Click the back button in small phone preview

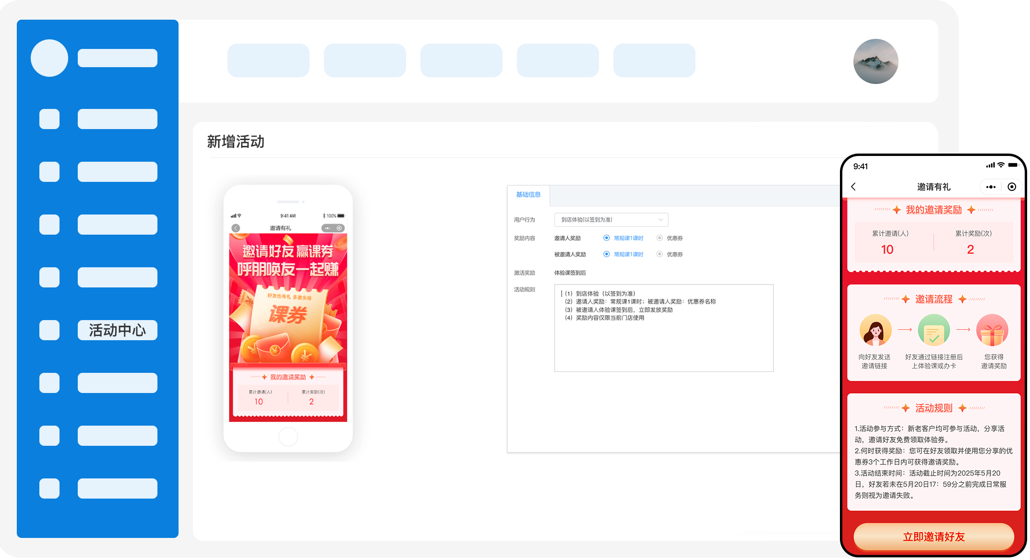(x=236, y=228)
